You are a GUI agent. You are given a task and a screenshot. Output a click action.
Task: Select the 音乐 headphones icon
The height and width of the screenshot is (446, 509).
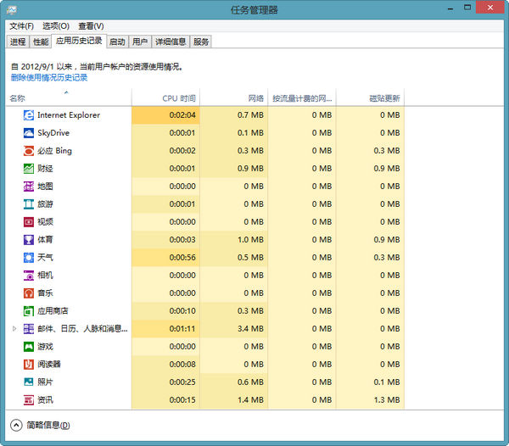[x=28, y=293]
